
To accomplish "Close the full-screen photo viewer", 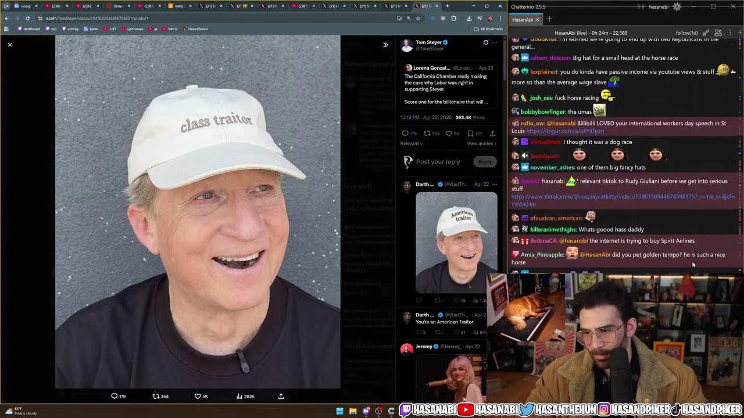I will tap(10, 45).
